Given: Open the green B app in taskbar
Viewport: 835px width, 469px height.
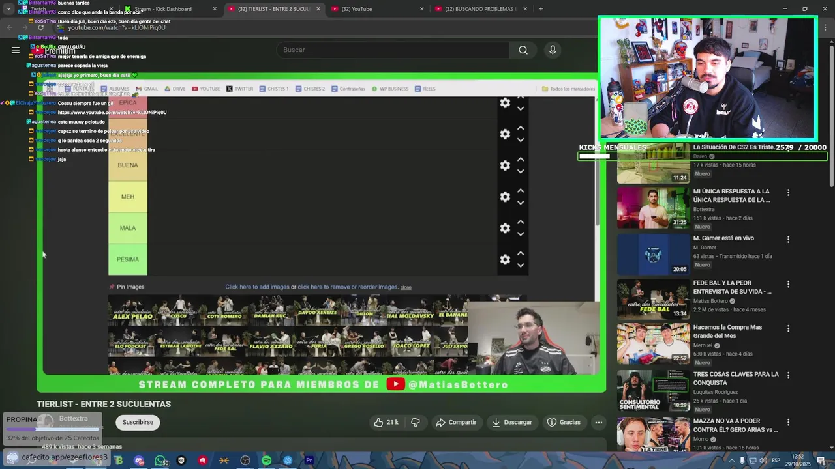Looking at the screenshot, I should [x=118, y=461].
